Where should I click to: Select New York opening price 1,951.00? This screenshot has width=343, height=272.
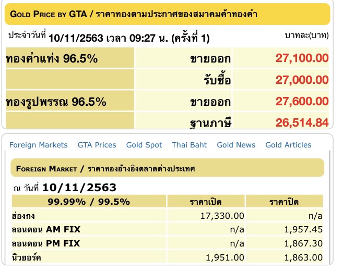[224, 257]
